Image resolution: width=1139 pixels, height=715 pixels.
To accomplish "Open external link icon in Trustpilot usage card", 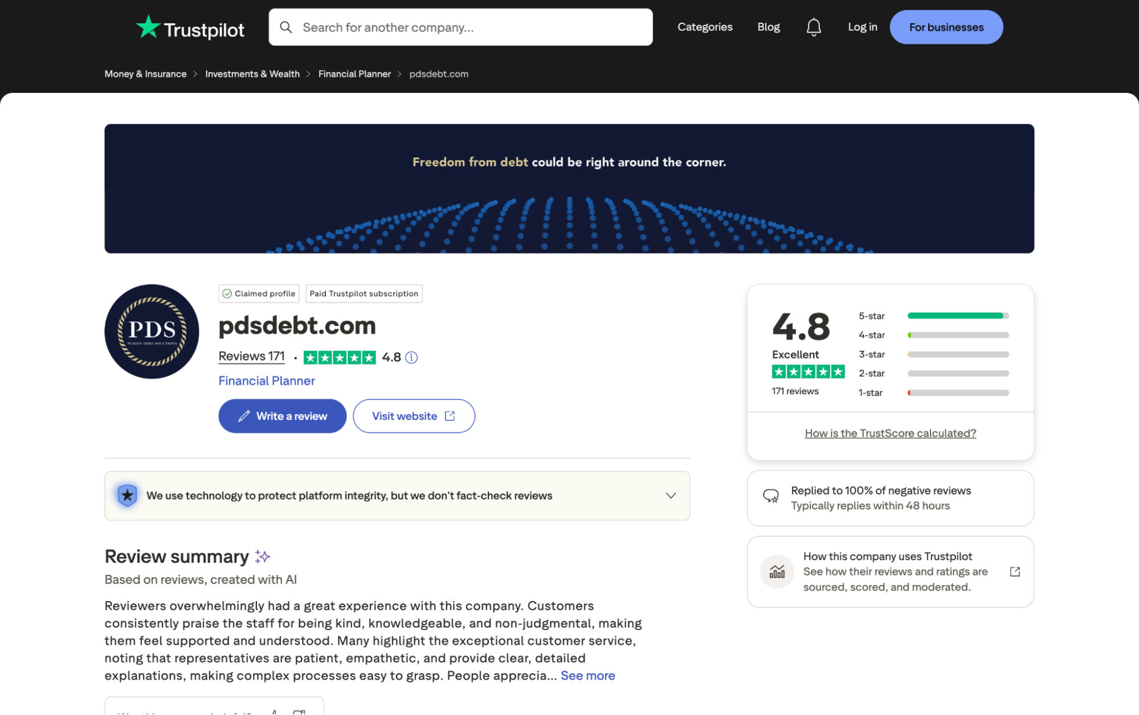I will point(1015,571).
